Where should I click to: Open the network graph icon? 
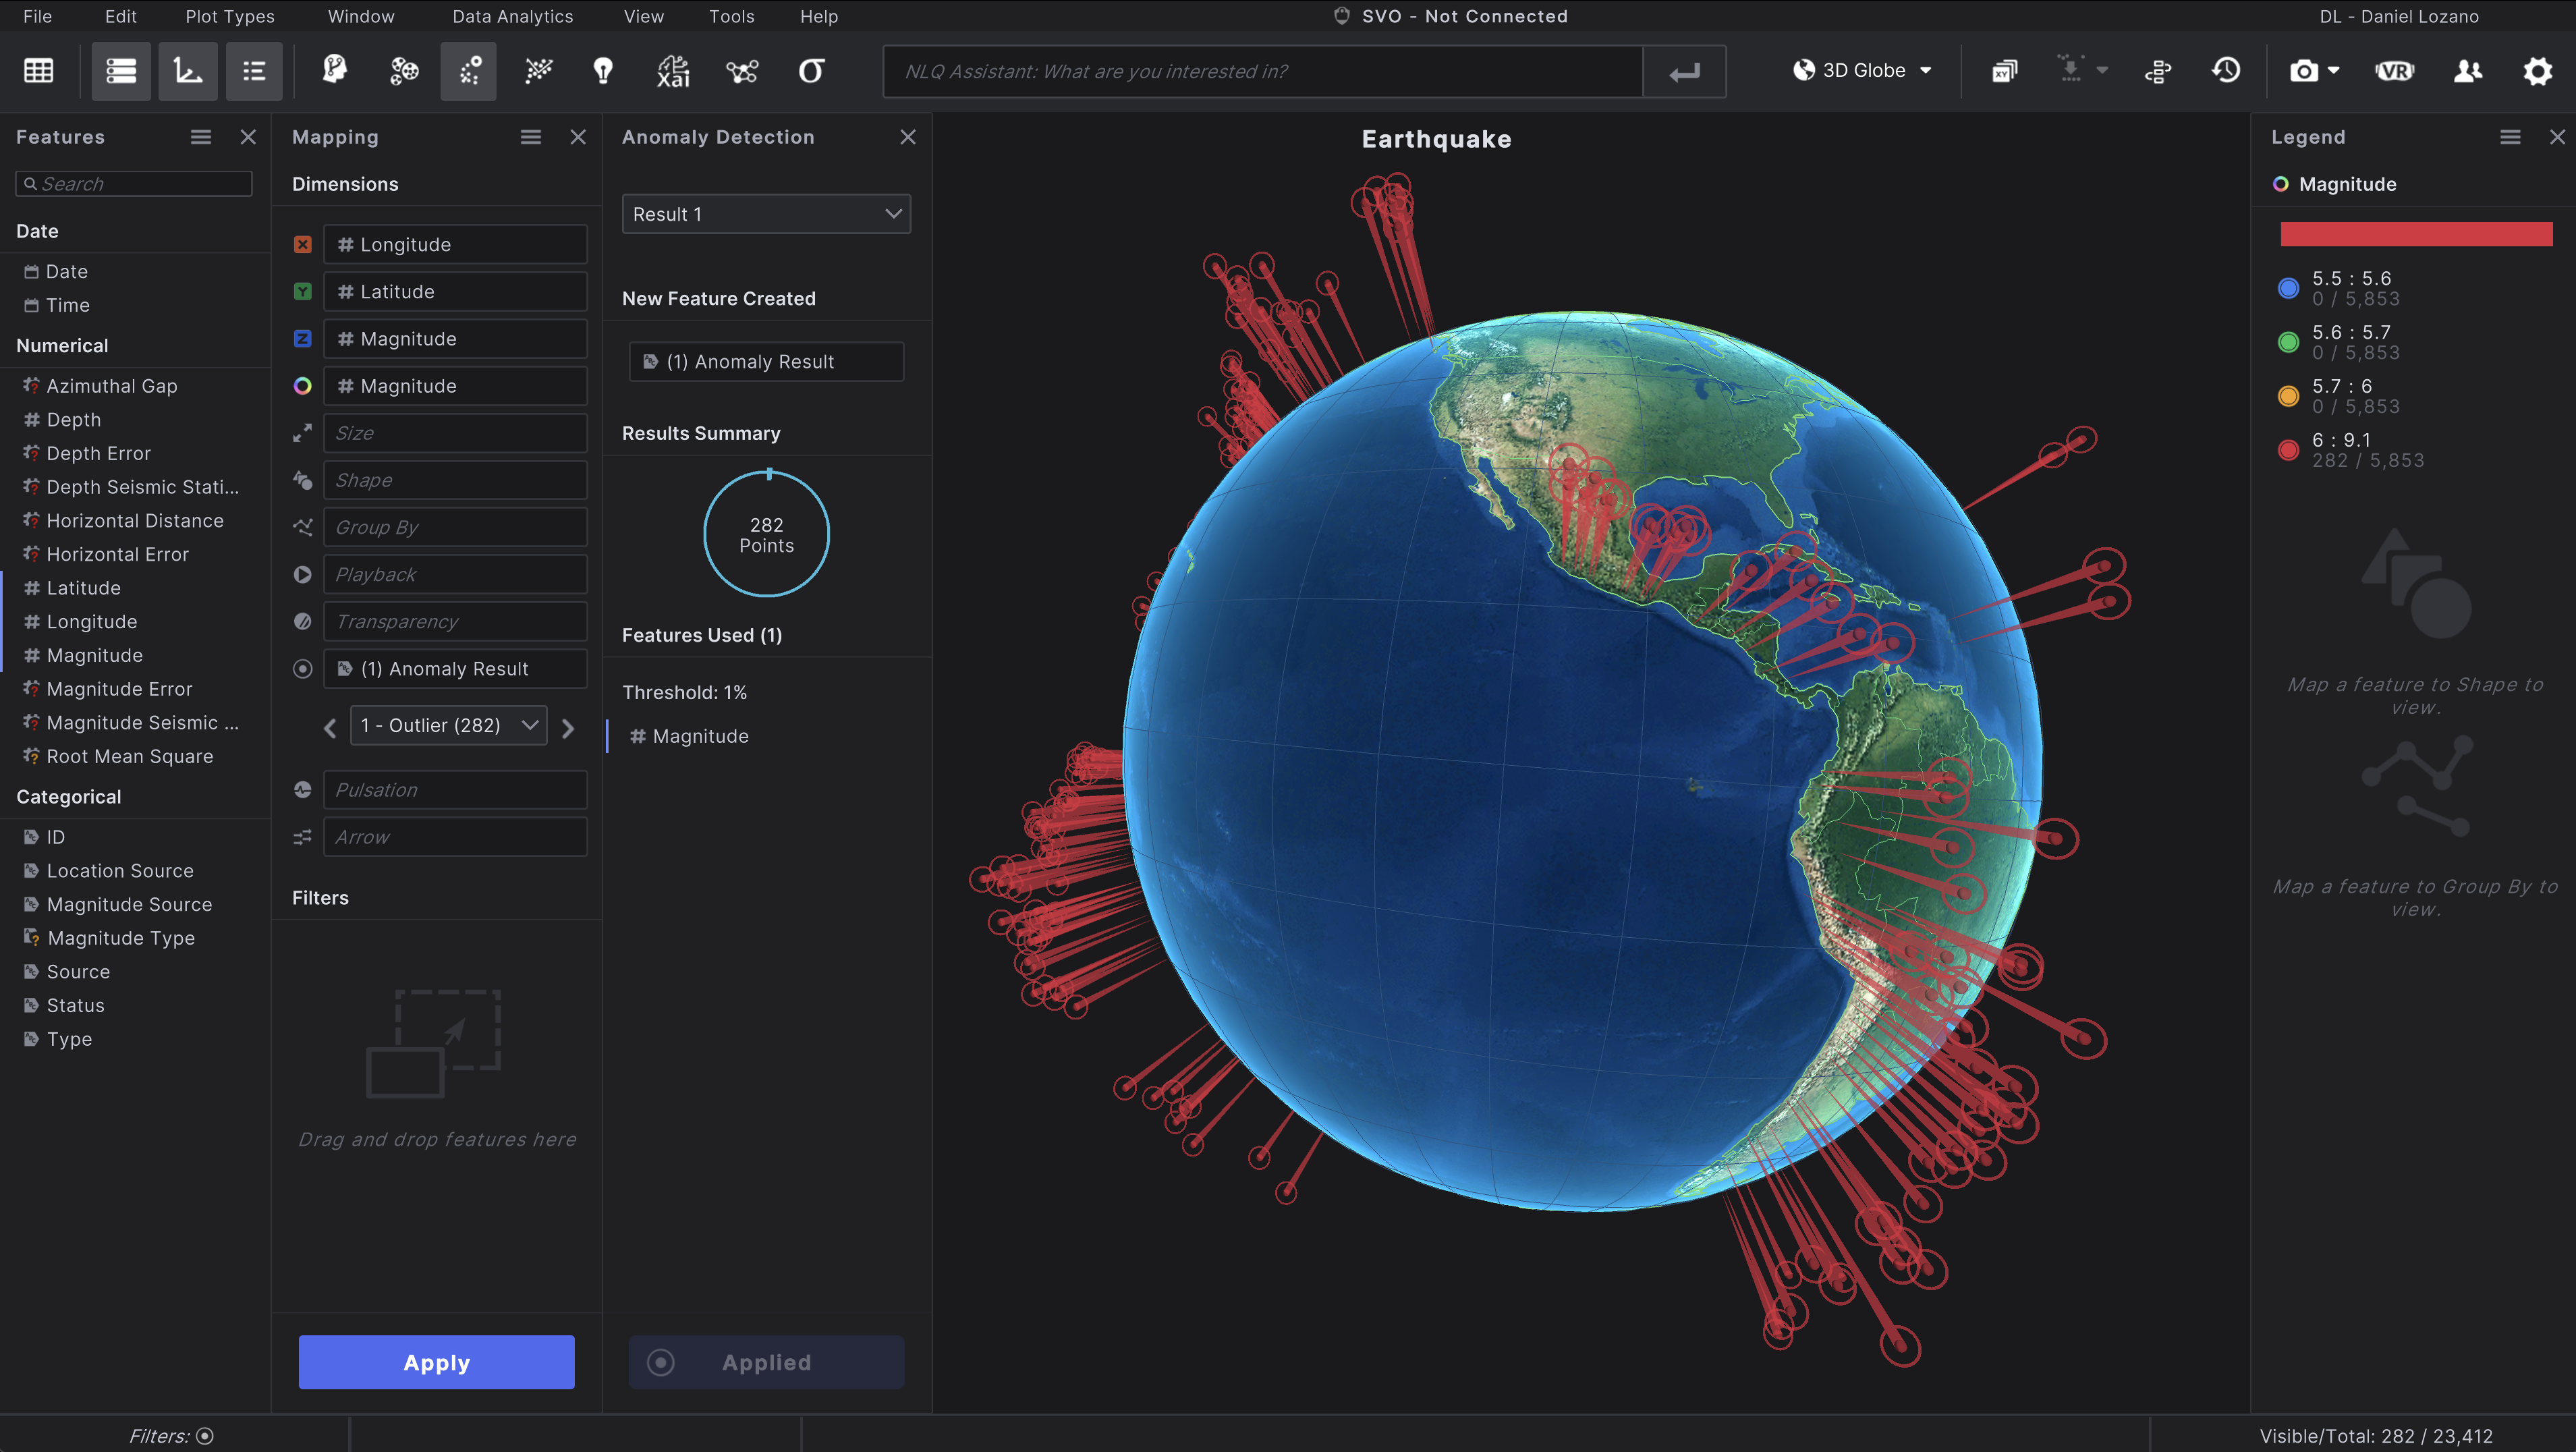click(x=742, y=71)
